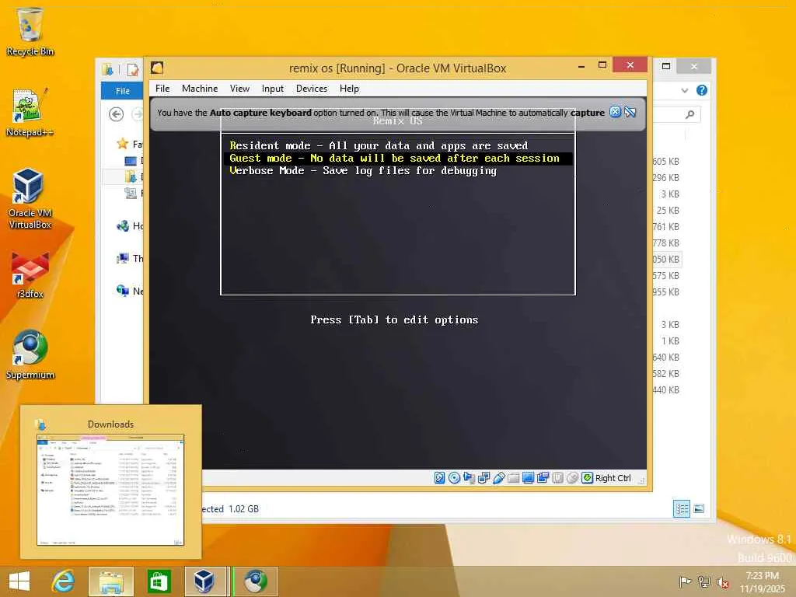Open the File tab in the Explorer window
The height and width of the screenshot is (597, 796).
[122, 91]
